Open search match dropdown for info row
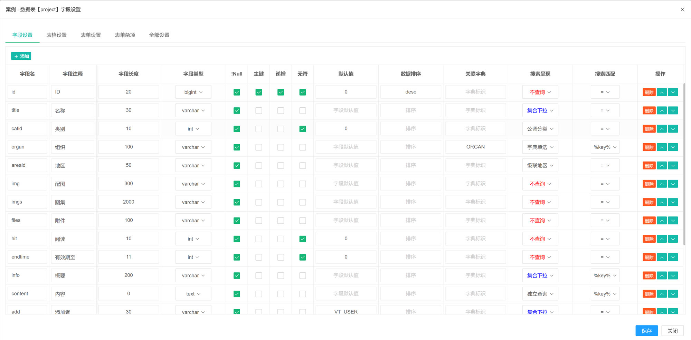Screen dimensions: 691x340 click(x=605, y=275)
